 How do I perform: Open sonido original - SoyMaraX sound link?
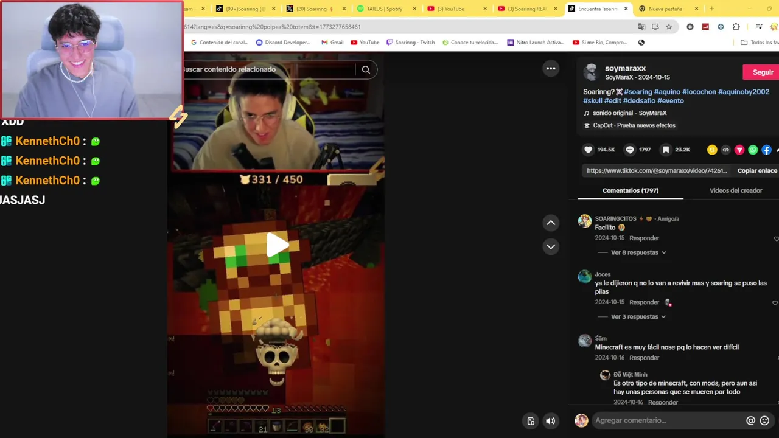pyautogui.click(x=629, y=113)
